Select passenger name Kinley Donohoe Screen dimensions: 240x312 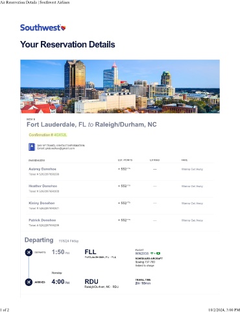[x=42, y=203]
